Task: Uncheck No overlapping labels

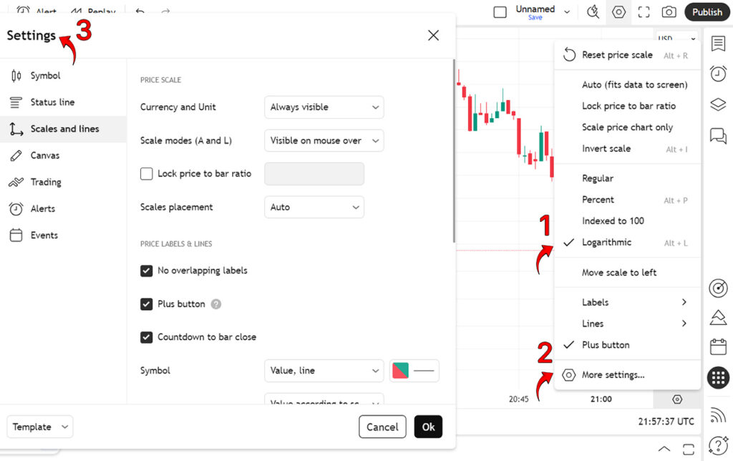Action: [146, 271]
